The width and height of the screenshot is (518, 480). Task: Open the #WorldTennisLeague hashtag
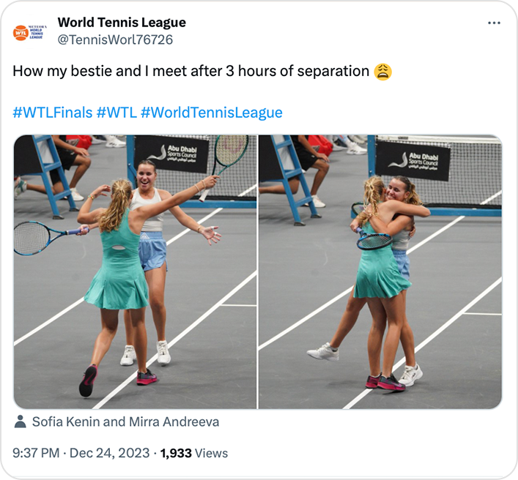(x=212, y=113)
